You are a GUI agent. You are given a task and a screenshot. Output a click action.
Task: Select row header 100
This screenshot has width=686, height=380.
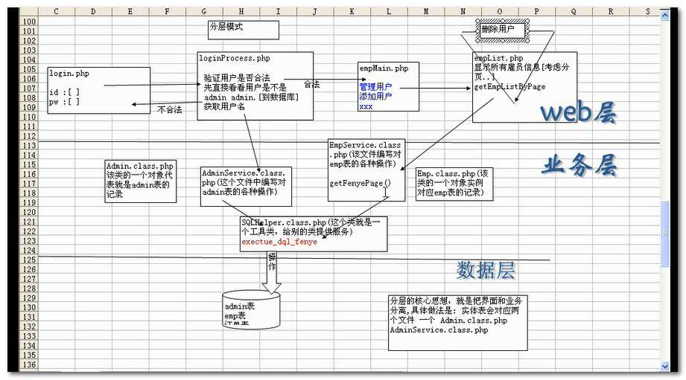pyautogui.click(x=29, y=22)
